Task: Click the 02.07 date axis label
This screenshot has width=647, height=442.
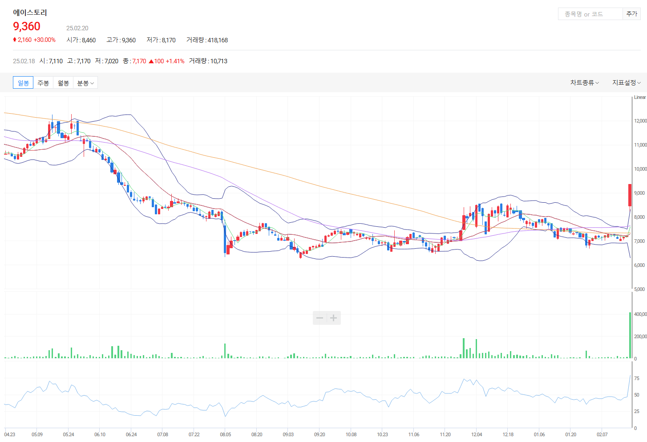Action: pos(602,434)
